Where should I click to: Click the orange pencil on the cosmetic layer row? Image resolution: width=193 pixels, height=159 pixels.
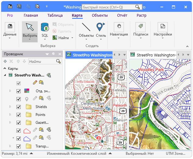[35, 82]
